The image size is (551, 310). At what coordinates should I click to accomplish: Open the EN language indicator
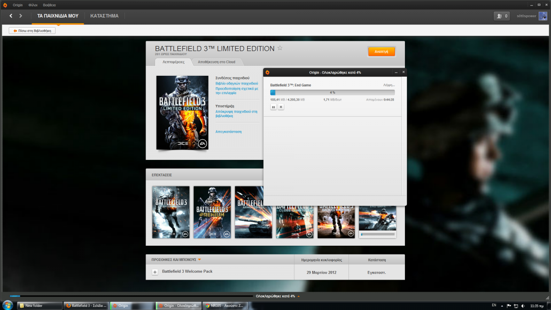(x=494, y=305)
